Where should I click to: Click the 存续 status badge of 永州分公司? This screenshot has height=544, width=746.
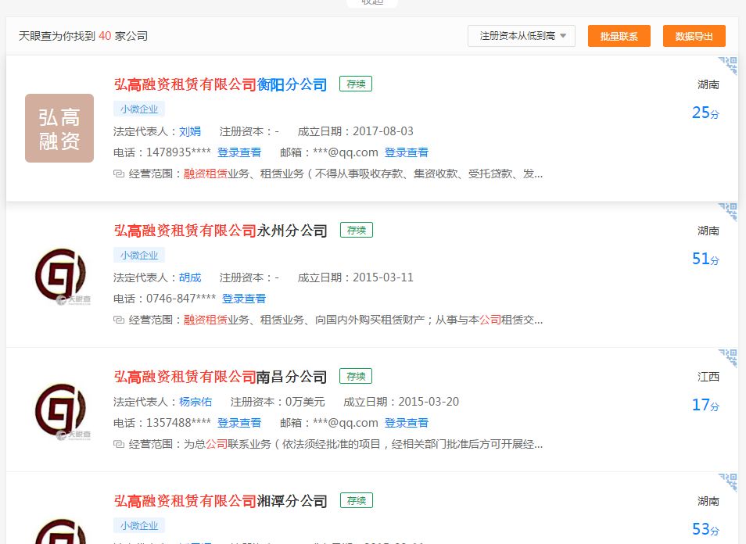[357, 230]
